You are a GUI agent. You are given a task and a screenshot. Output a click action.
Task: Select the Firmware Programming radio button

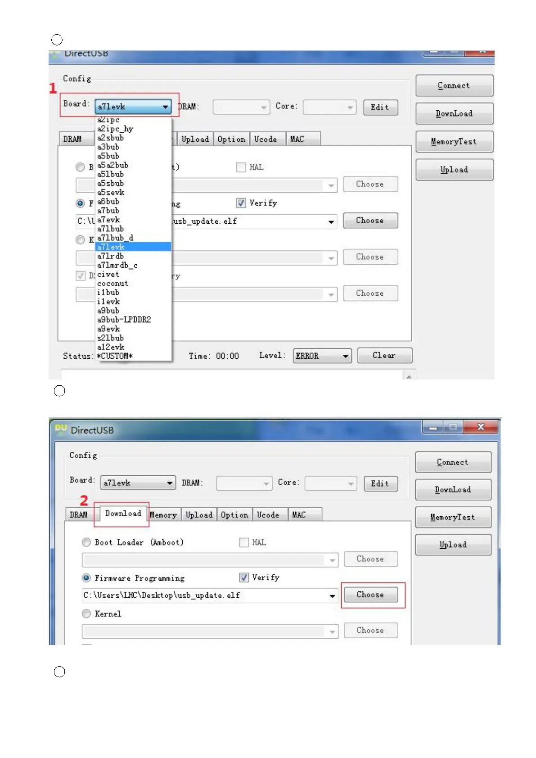[x=86, y=578]
